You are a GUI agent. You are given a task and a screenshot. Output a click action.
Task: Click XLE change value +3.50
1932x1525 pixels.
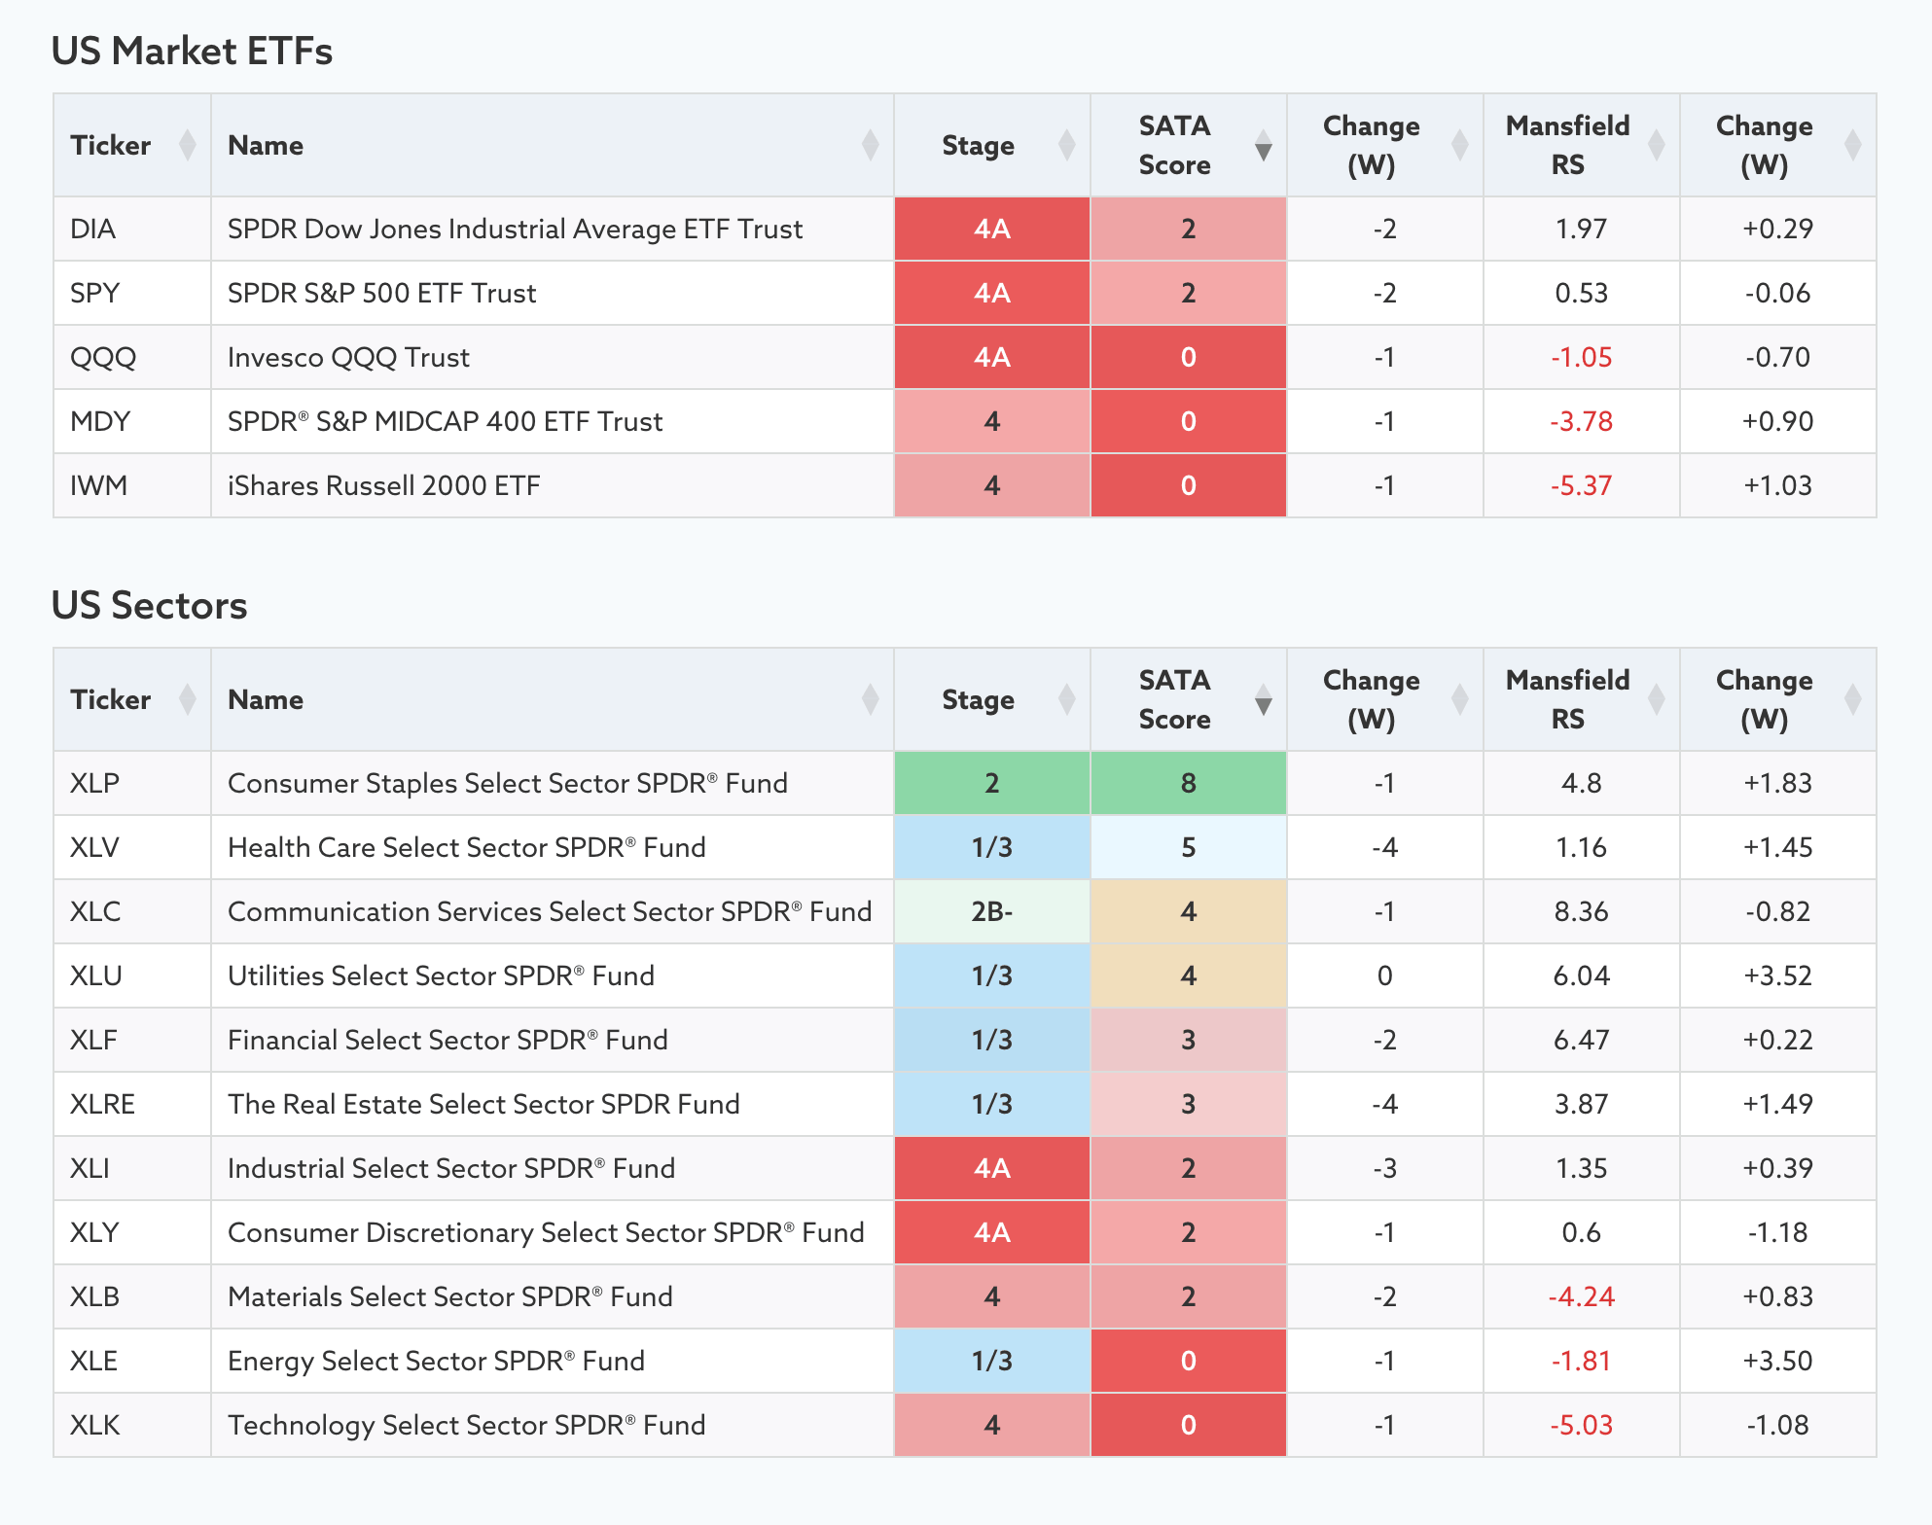(1778, 1361)
